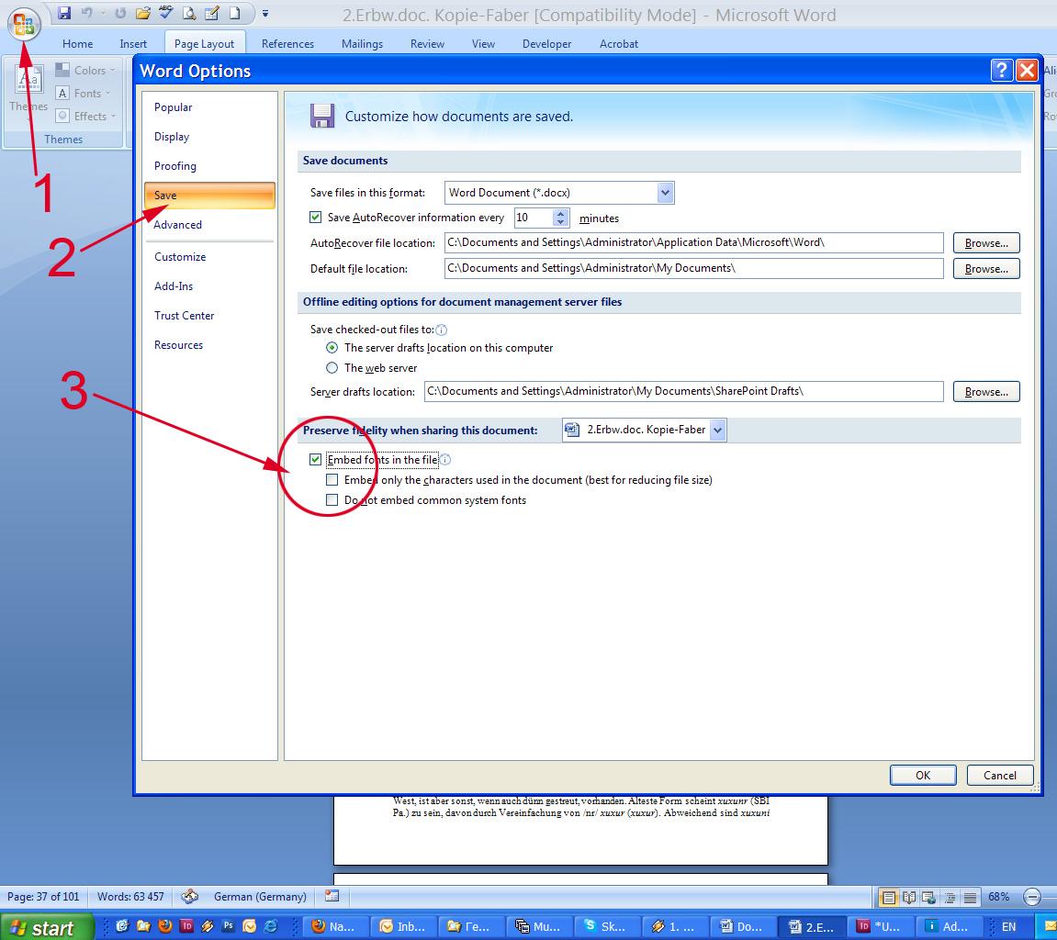
Task: Click OK to confirm Word Options
Action: [x=923, y=775]
